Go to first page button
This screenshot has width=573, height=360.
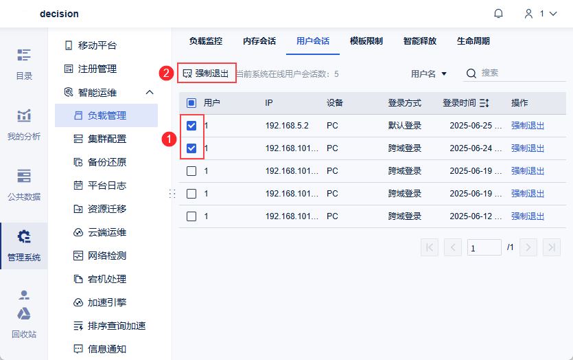(x=430, y=248)
